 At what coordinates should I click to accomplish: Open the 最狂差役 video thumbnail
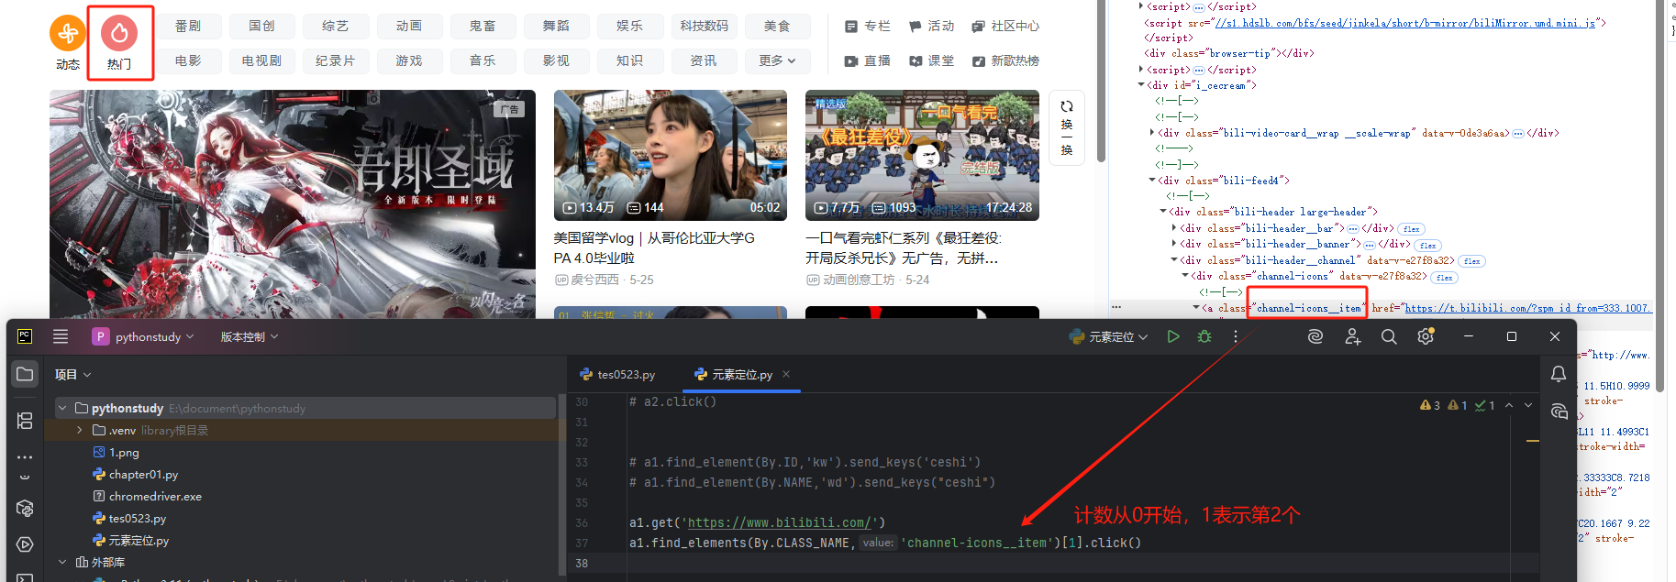pyautogui.click(x=922, y=155)
